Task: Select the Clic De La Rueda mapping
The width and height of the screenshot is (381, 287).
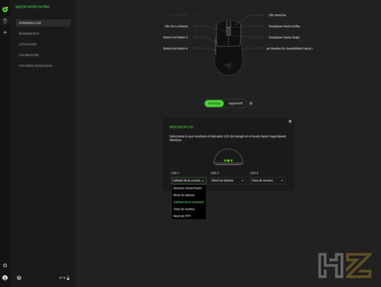Action: 176,26
